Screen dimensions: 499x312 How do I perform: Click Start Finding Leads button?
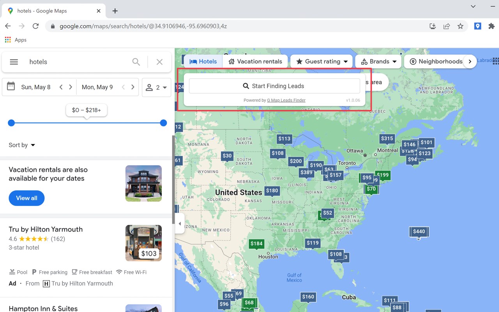[274, 86]
